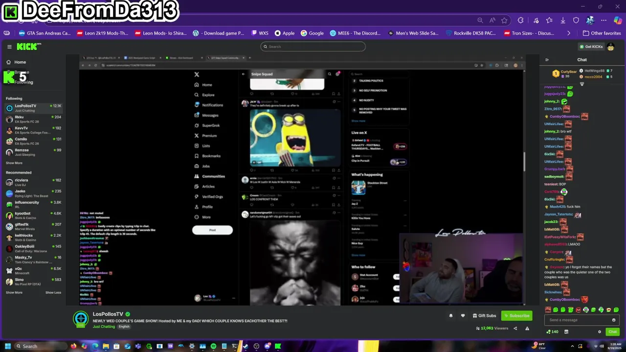Image resolution: width=626 pixels, height=352 pixels.
Task: Expand Recommended list with Show More
Action: pos(14,292)
